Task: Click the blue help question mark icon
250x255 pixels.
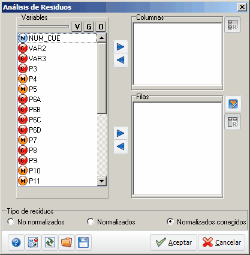Action: pyautogui.click(x=16, y=242)
